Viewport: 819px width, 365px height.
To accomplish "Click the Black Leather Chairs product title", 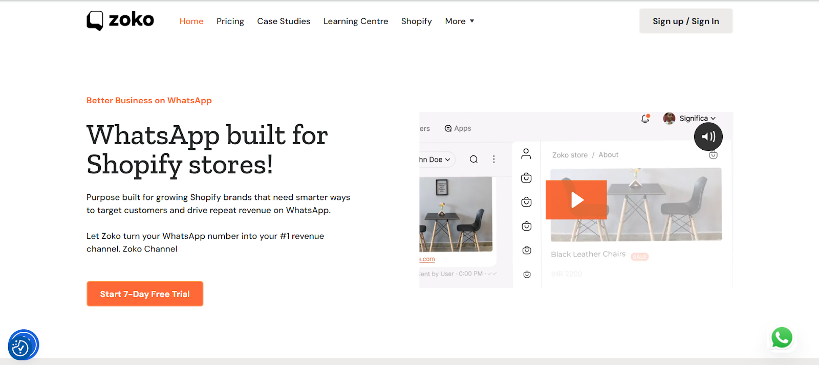I will [588, 254].
